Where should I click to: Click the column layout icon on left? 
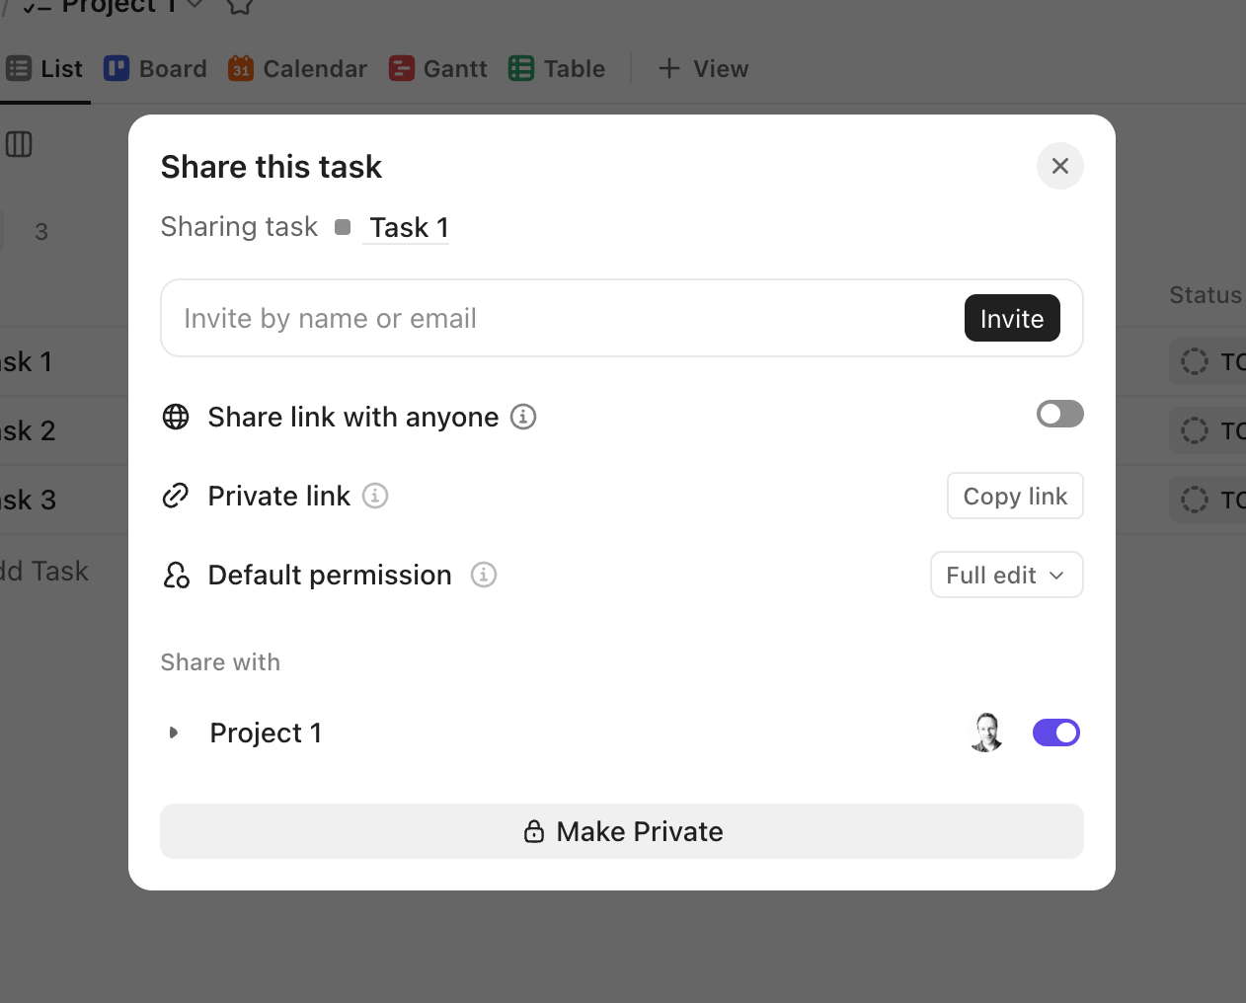point(19,144)
